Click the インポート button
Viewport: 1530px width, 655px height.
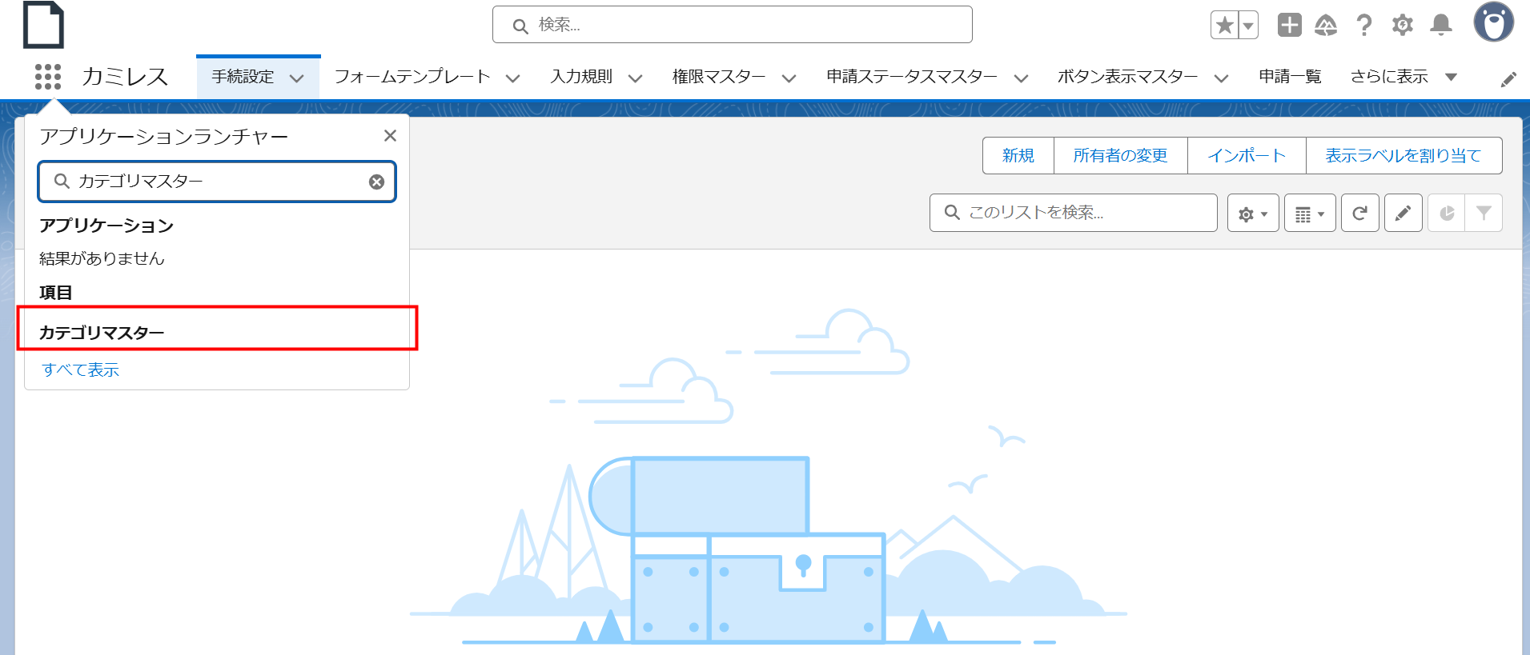tap(1247, 155)
